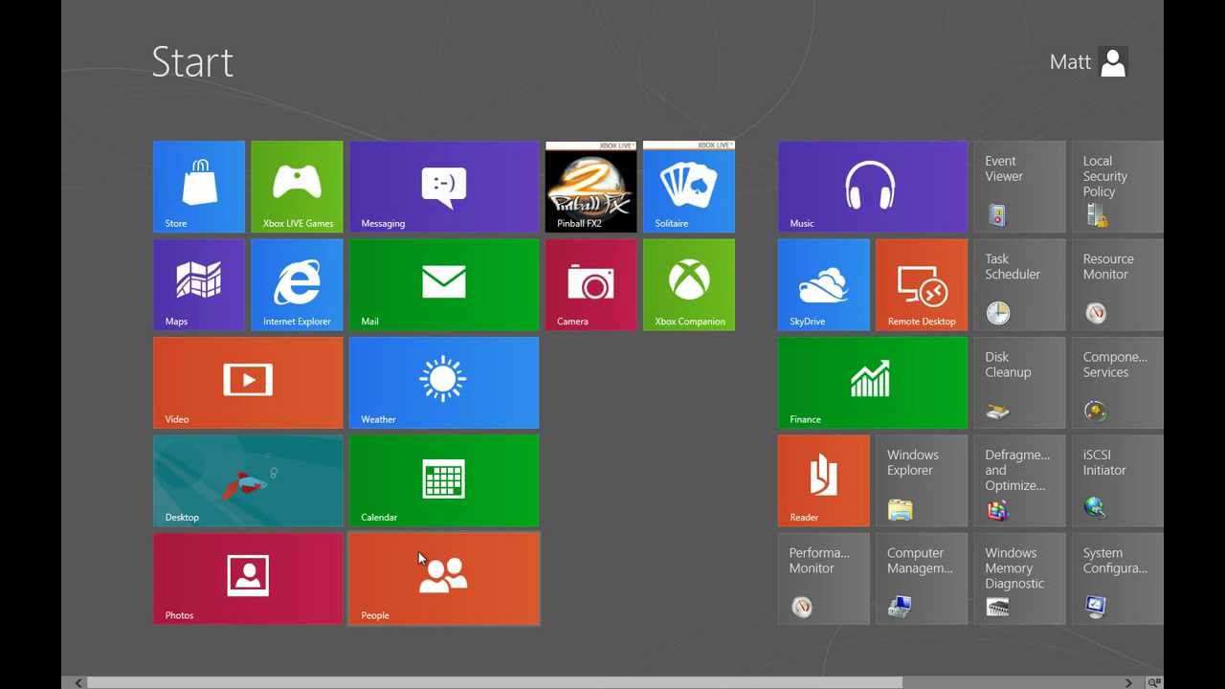The height and width of the screenshot is (689, 1225).
Task: Open the Music tile
Action: pos(873,187)
